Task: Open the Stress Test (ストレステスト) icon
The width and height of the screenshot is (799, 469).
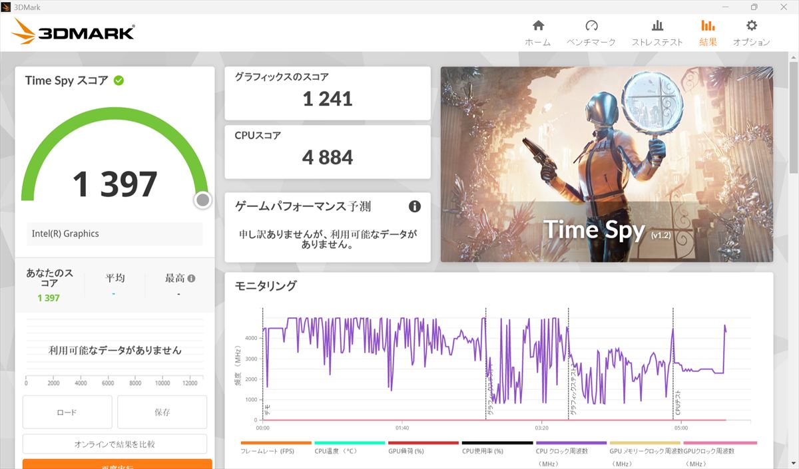Action: pos(657,26)
